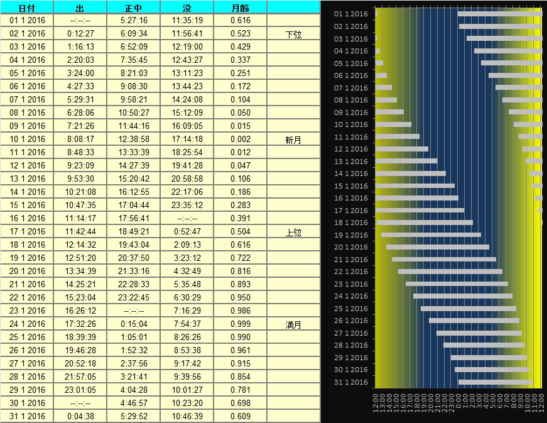Click moon age cell showing 0.002

240,139
